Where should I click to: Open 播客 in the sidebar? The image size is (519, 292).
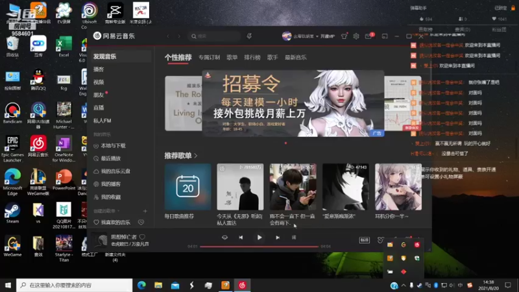(x=99, y=69)
